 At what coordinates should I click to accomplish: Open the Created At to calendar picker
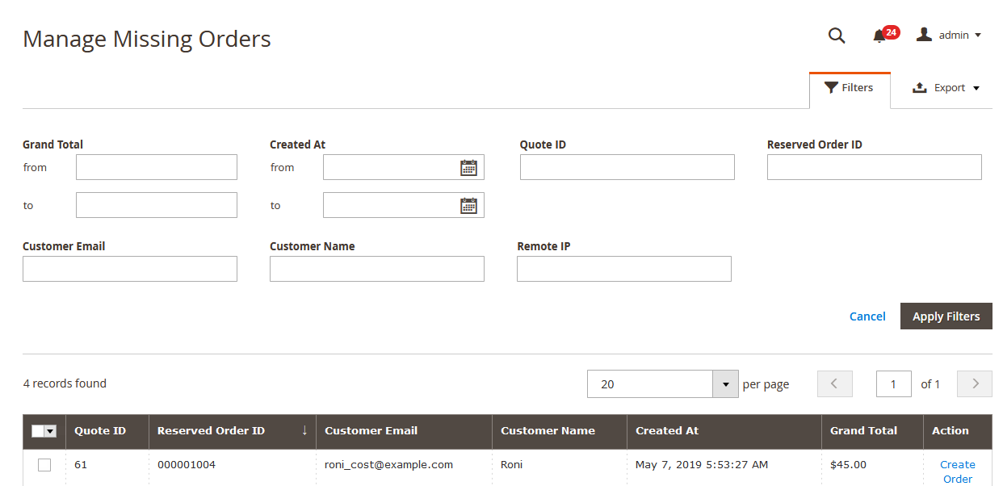[x=468, y=206]
